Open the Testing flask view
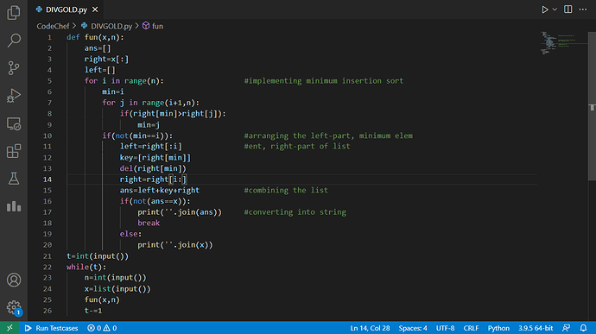The image size is (596, 334). tap(14, 179)
